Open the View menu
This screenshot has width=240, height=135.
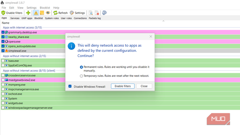coord(20,8)
